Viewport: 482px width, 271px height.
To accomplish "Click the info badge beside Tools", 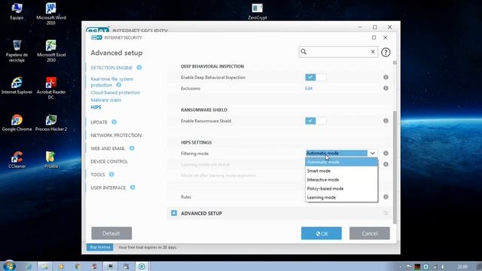I will [x=111, y=174].
